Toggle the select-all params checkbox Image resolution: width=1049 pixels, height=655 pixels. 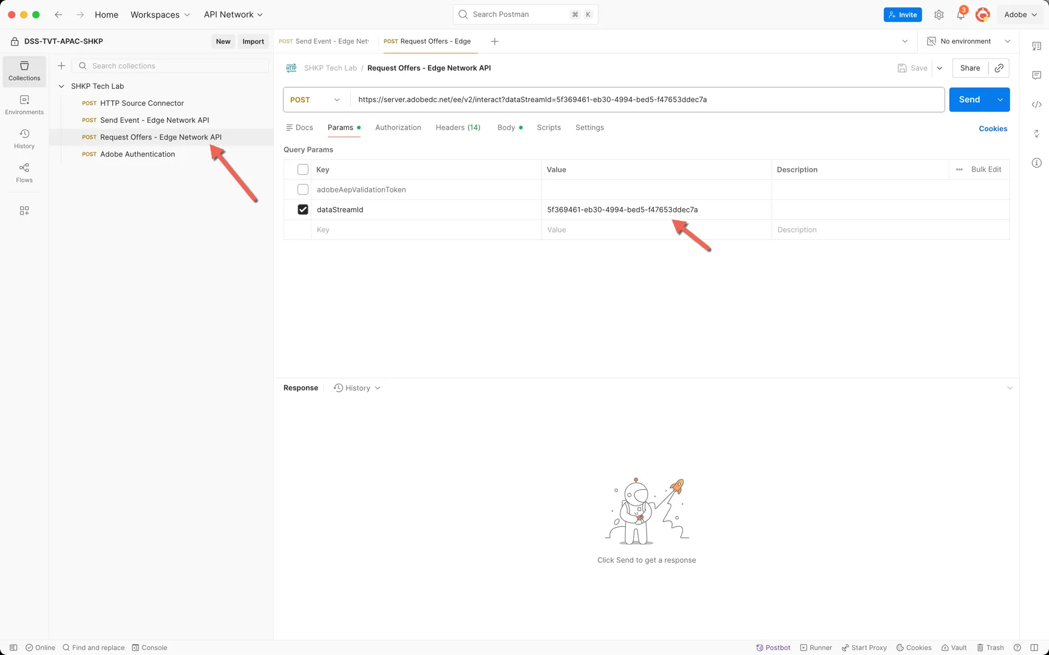tap(303, 169)
